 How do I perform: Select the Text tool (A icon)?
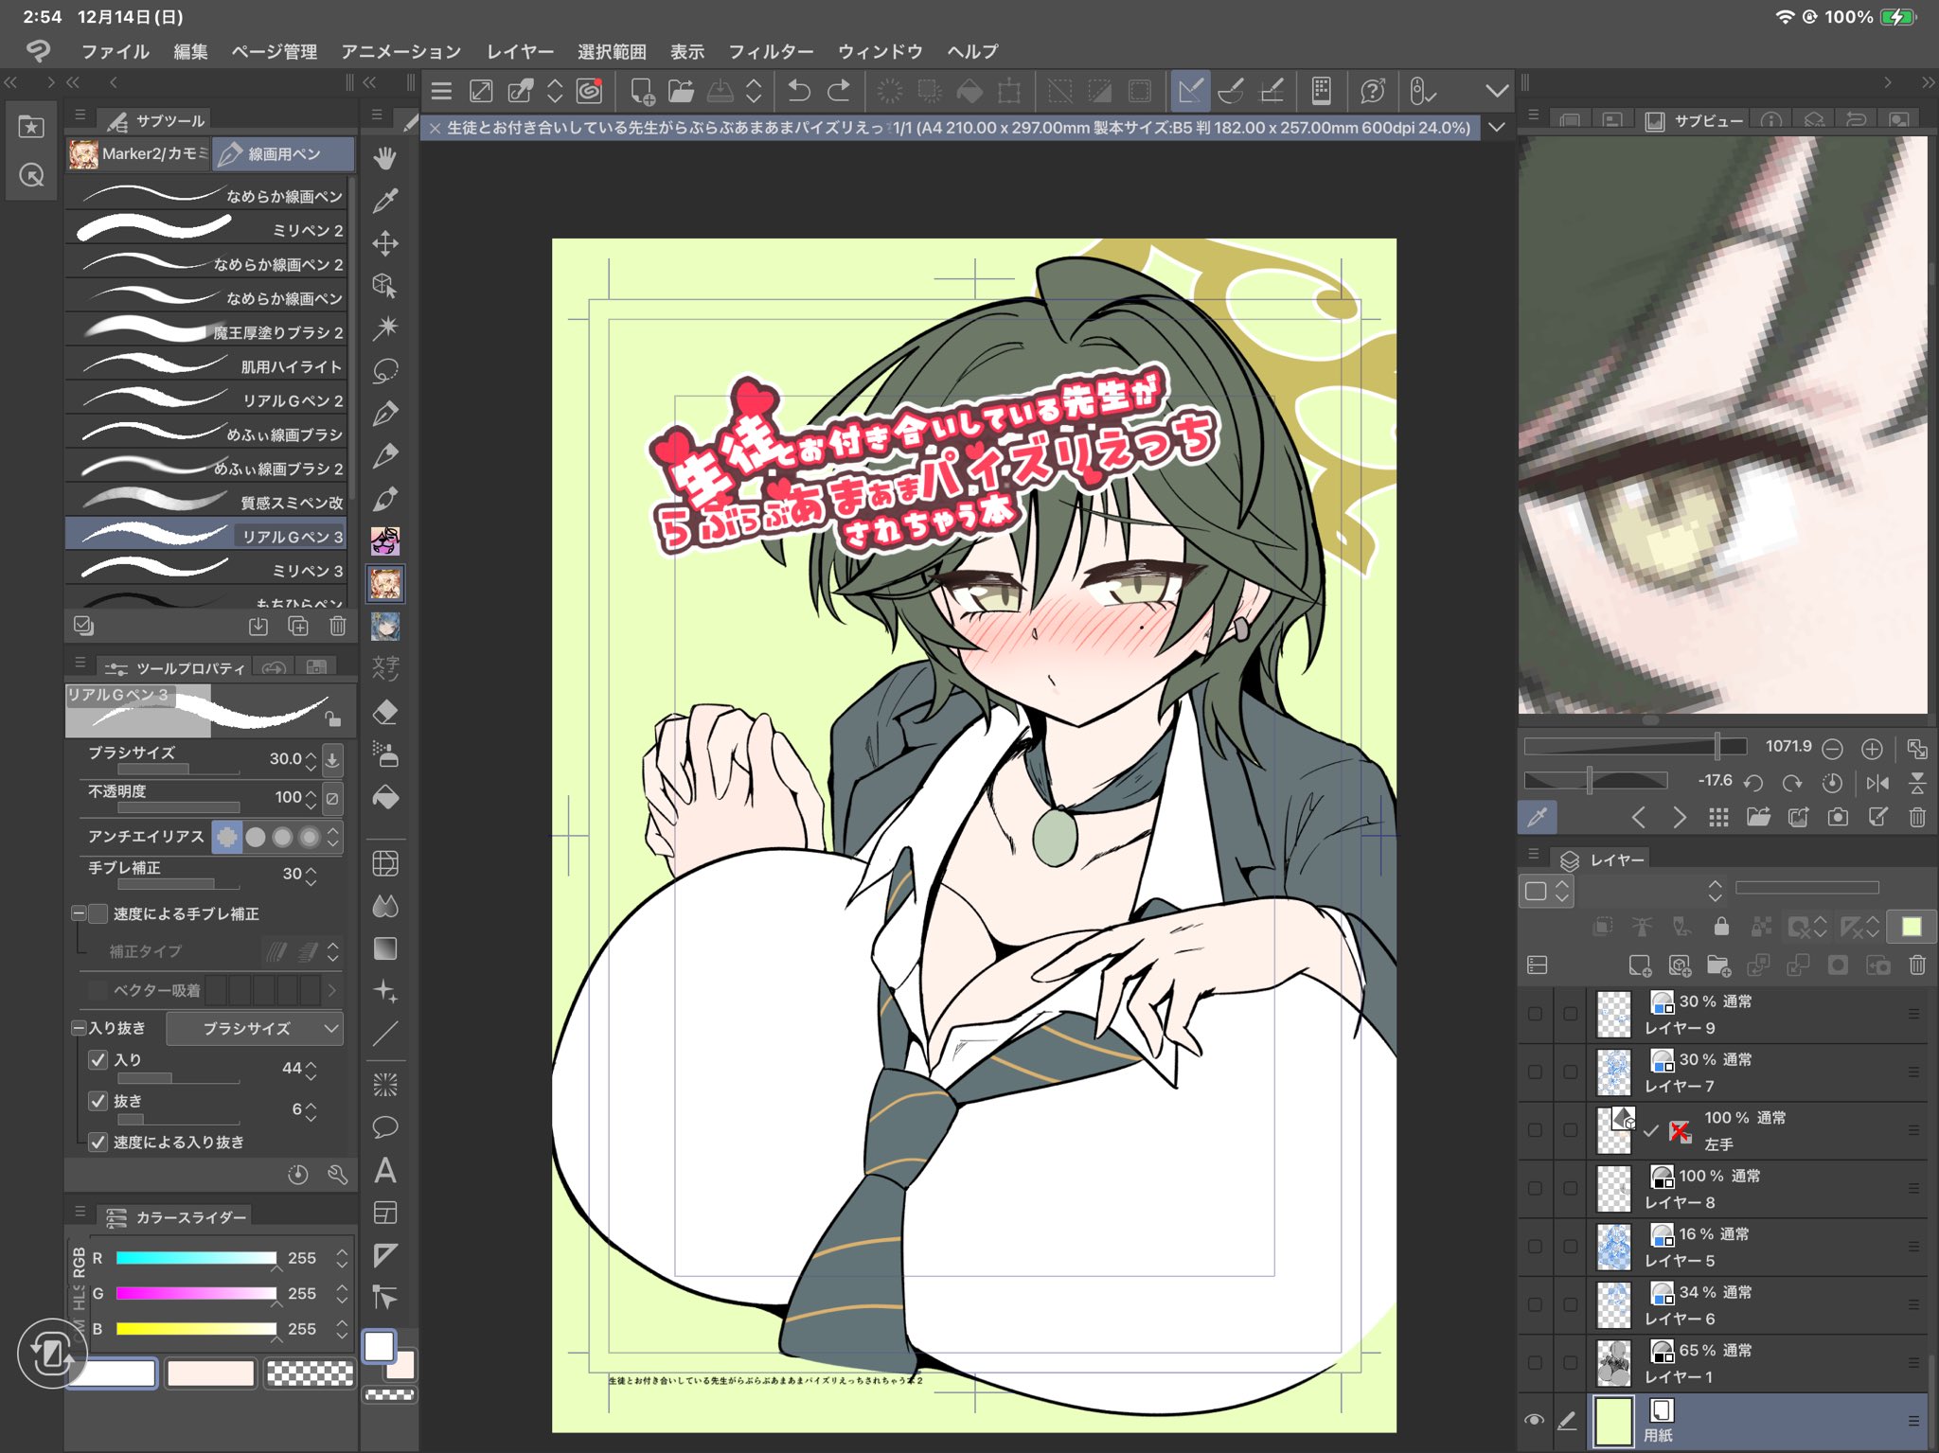pyautogui.click(x=384, y=1171)
